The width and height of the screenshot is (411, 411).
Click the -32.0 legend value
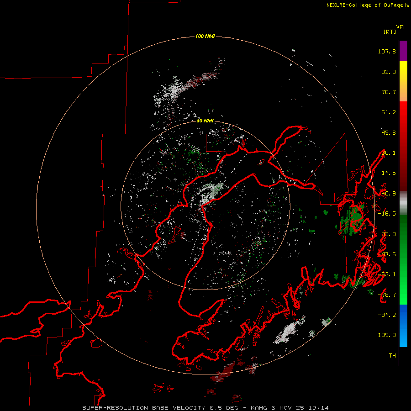pos(387,234)
